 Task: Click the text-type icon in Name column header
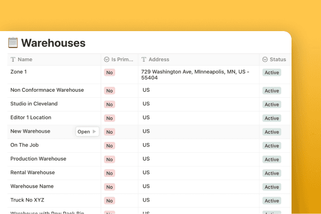point(13,60)
